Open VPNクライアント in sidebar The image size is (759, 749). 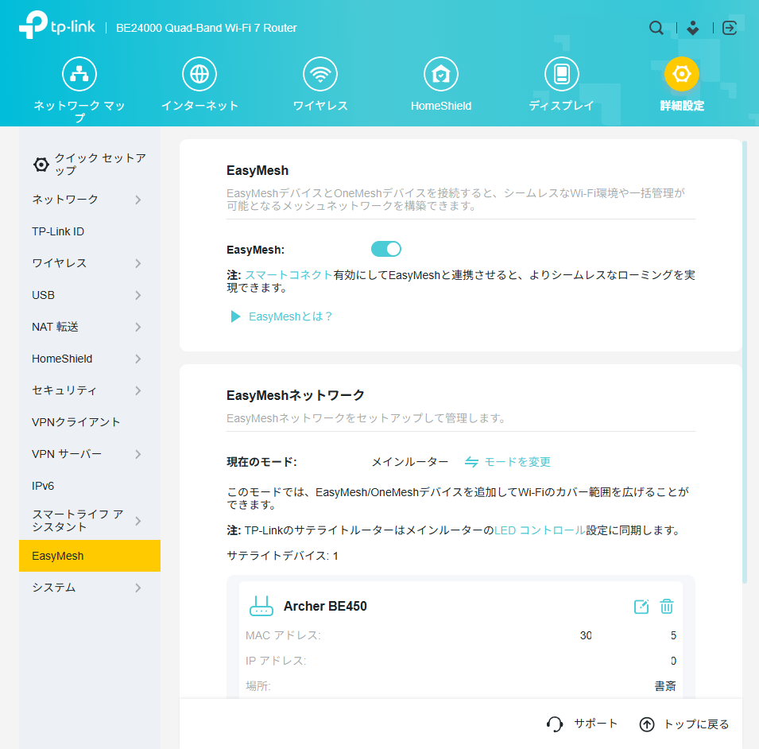click(76, 422)
